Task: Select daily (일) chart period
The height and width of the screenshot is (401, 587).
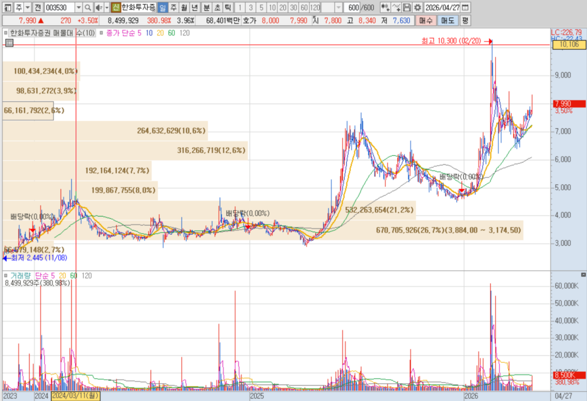Action: pos(162,7)
